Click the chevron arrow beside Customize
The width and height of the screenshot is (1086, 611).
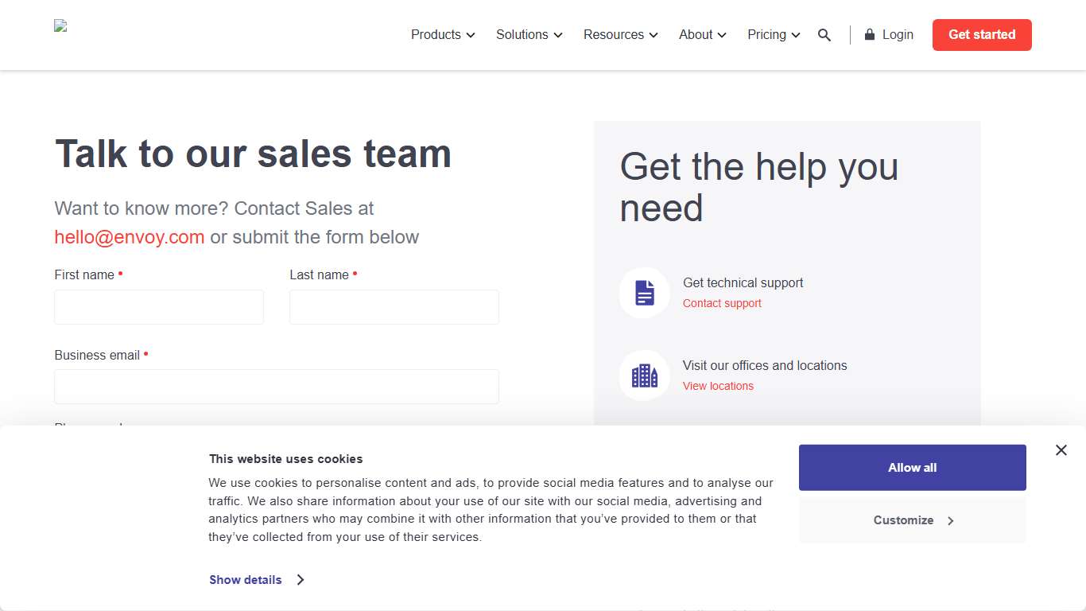coord(950,520)
